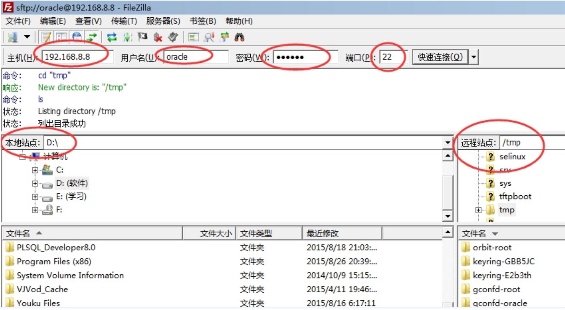
Task: Open the quick connect history dropdown arrow
Action: [474, 57]
